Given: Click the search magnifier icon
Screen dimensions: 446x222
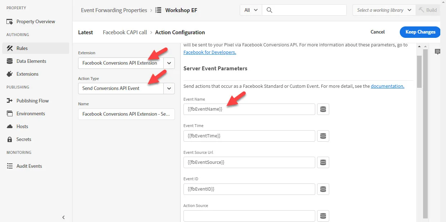Looking at the screenshot, I should [x=269, y=10].
